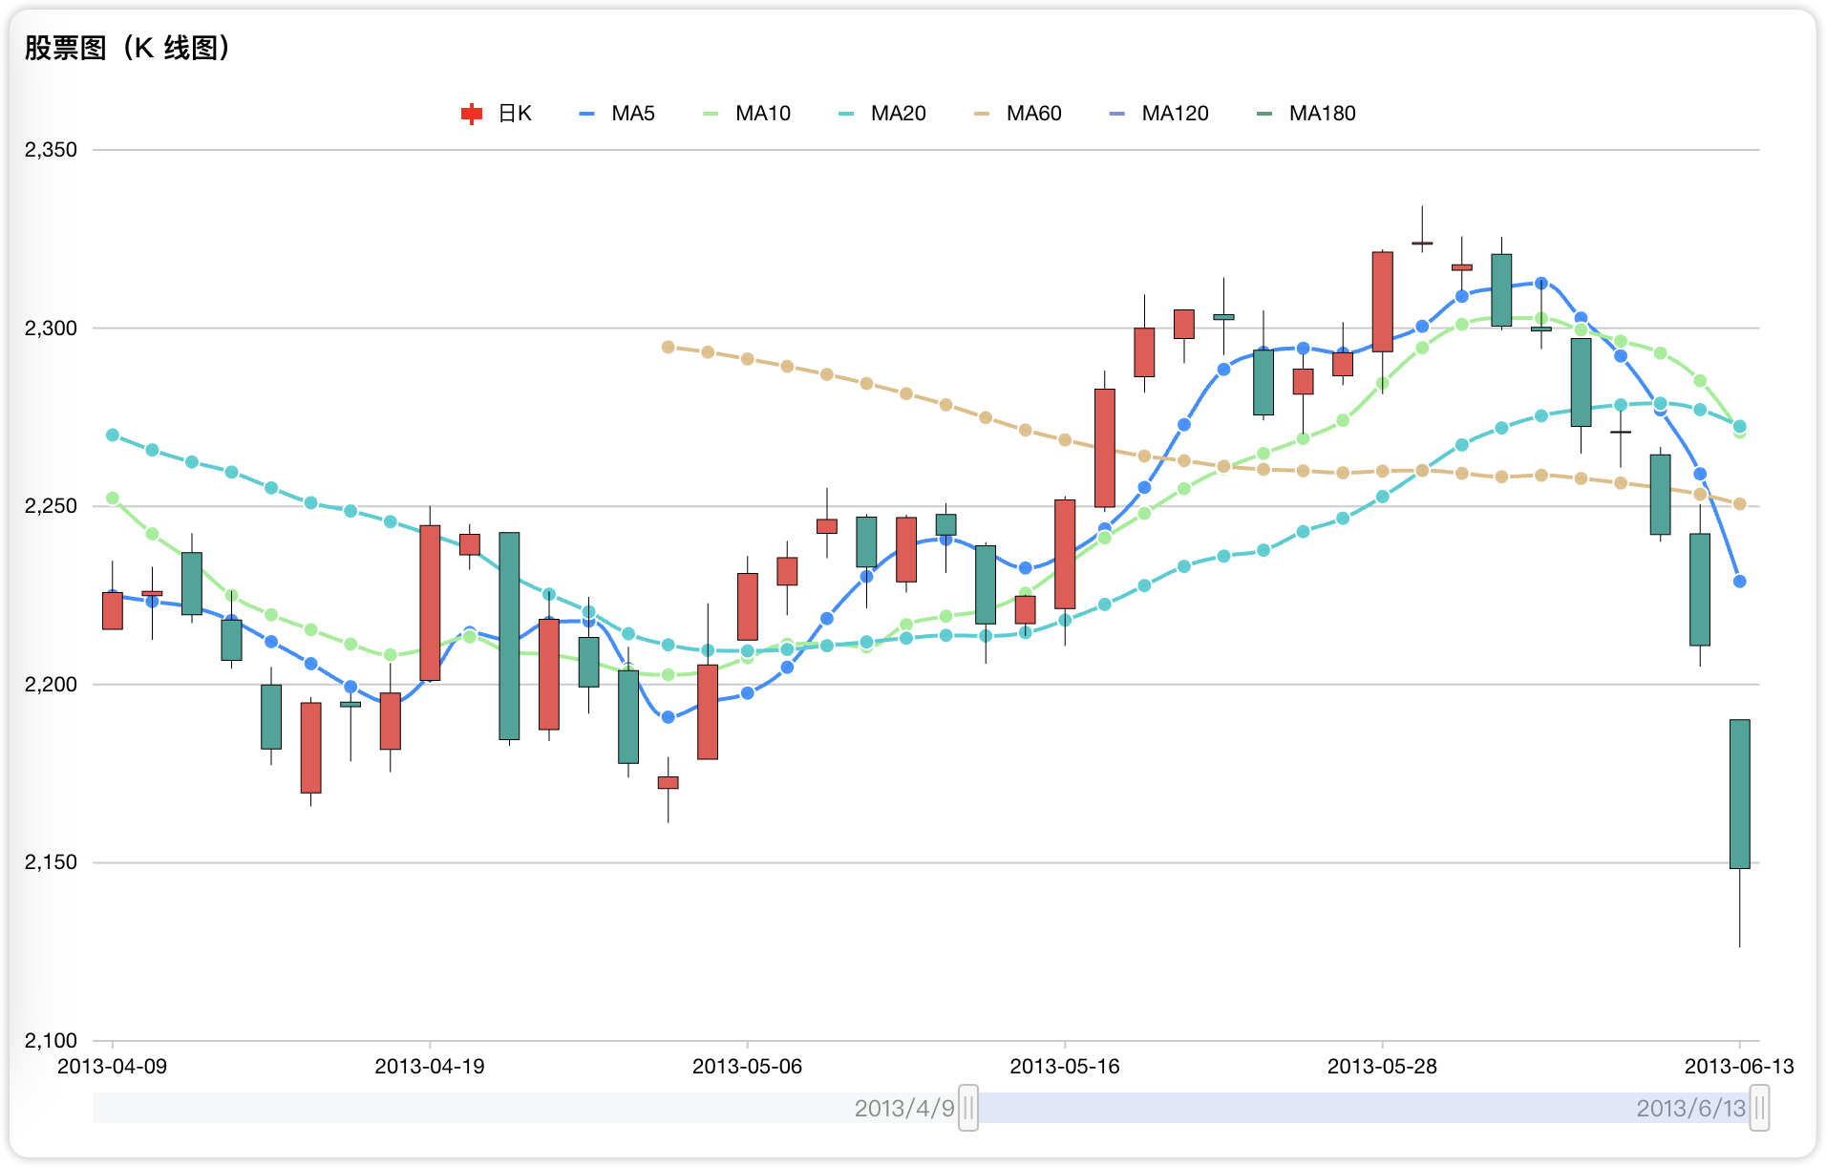
Task: Click the last MA5 data point
Action: tap(1740, 582)
